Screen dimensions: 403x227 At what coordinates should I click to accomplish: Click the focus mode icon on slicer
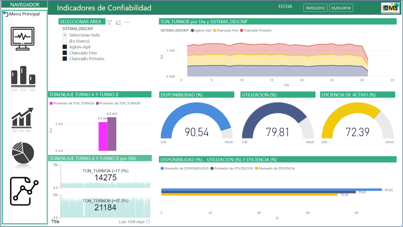click(118, 23)
